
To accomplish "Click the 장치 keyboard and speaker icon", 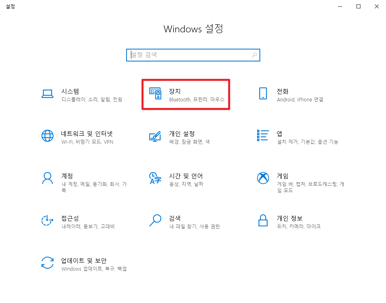I will click(x=155, y=93).
